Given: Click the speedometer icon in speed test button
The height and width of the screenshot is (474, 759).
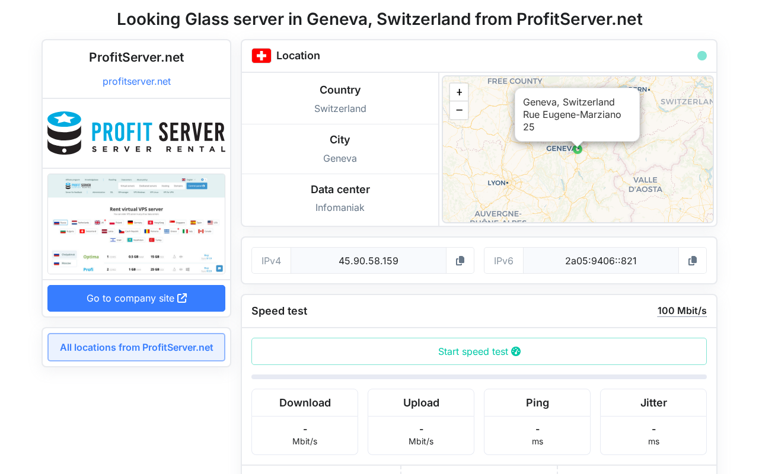Looking at the screenshot, I should (516, 351).
